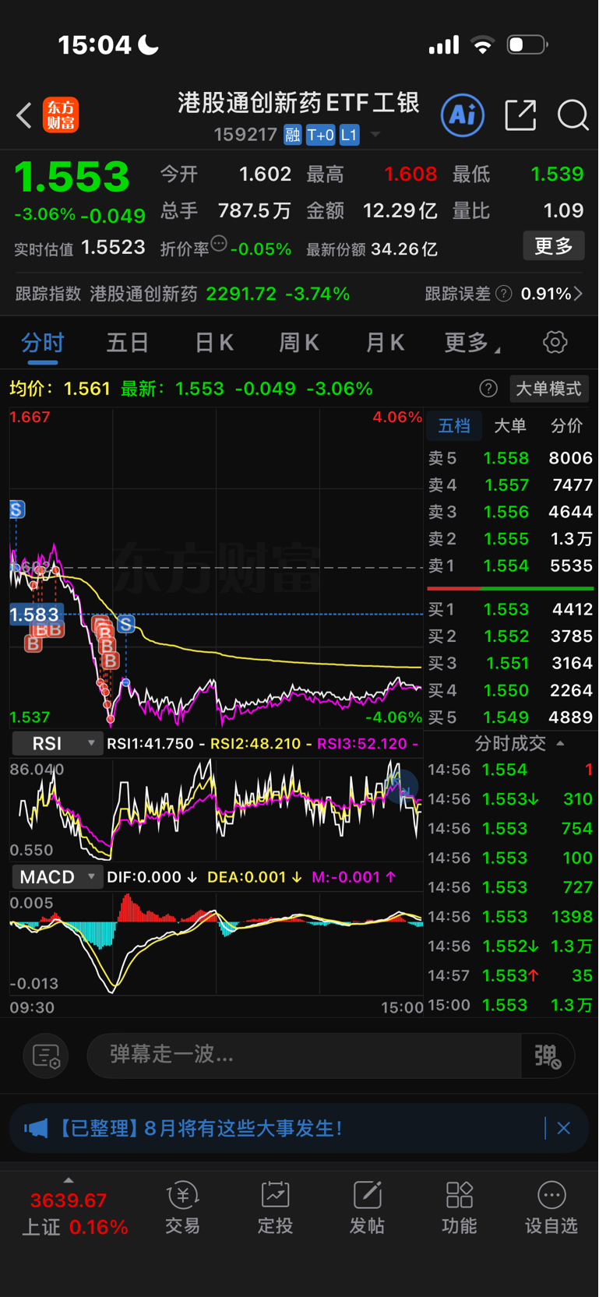Switch to 大单 tab
Viewport: 599px width, 1297px height.
[x=510, y=425]
